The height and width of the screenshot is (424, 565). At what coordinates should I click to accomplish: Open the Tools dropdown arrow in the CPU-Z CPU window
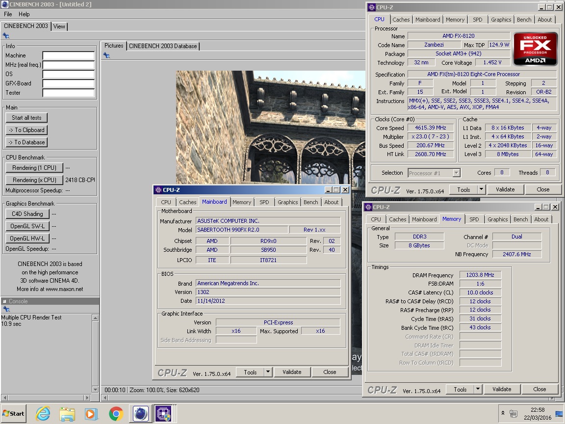click(x=481, y=189)
